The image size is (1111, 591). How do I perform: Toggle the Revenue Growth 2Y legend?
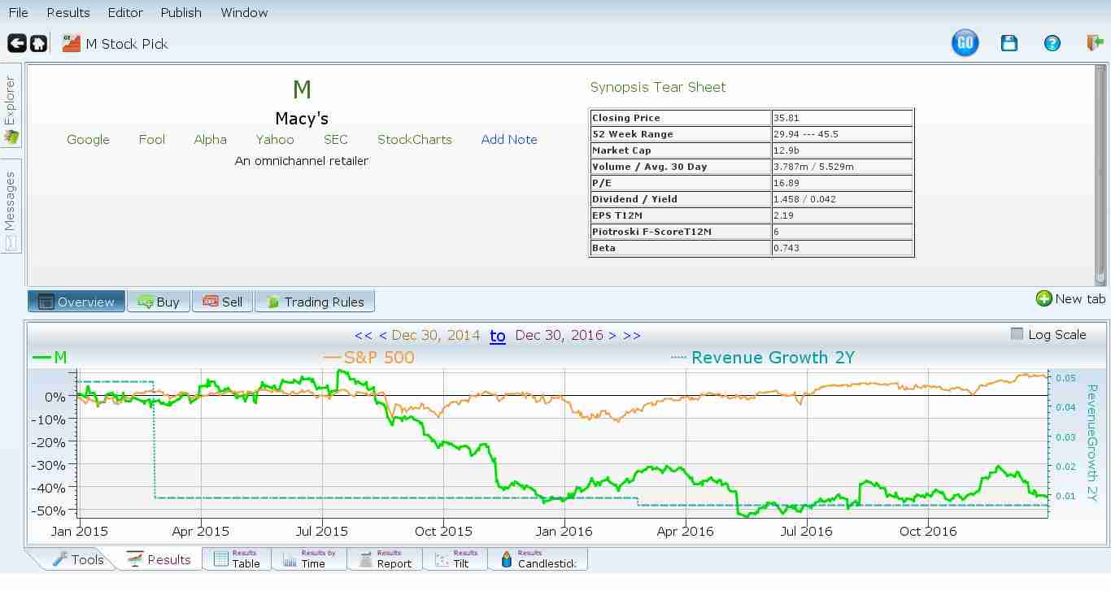[x=762, y=357]
